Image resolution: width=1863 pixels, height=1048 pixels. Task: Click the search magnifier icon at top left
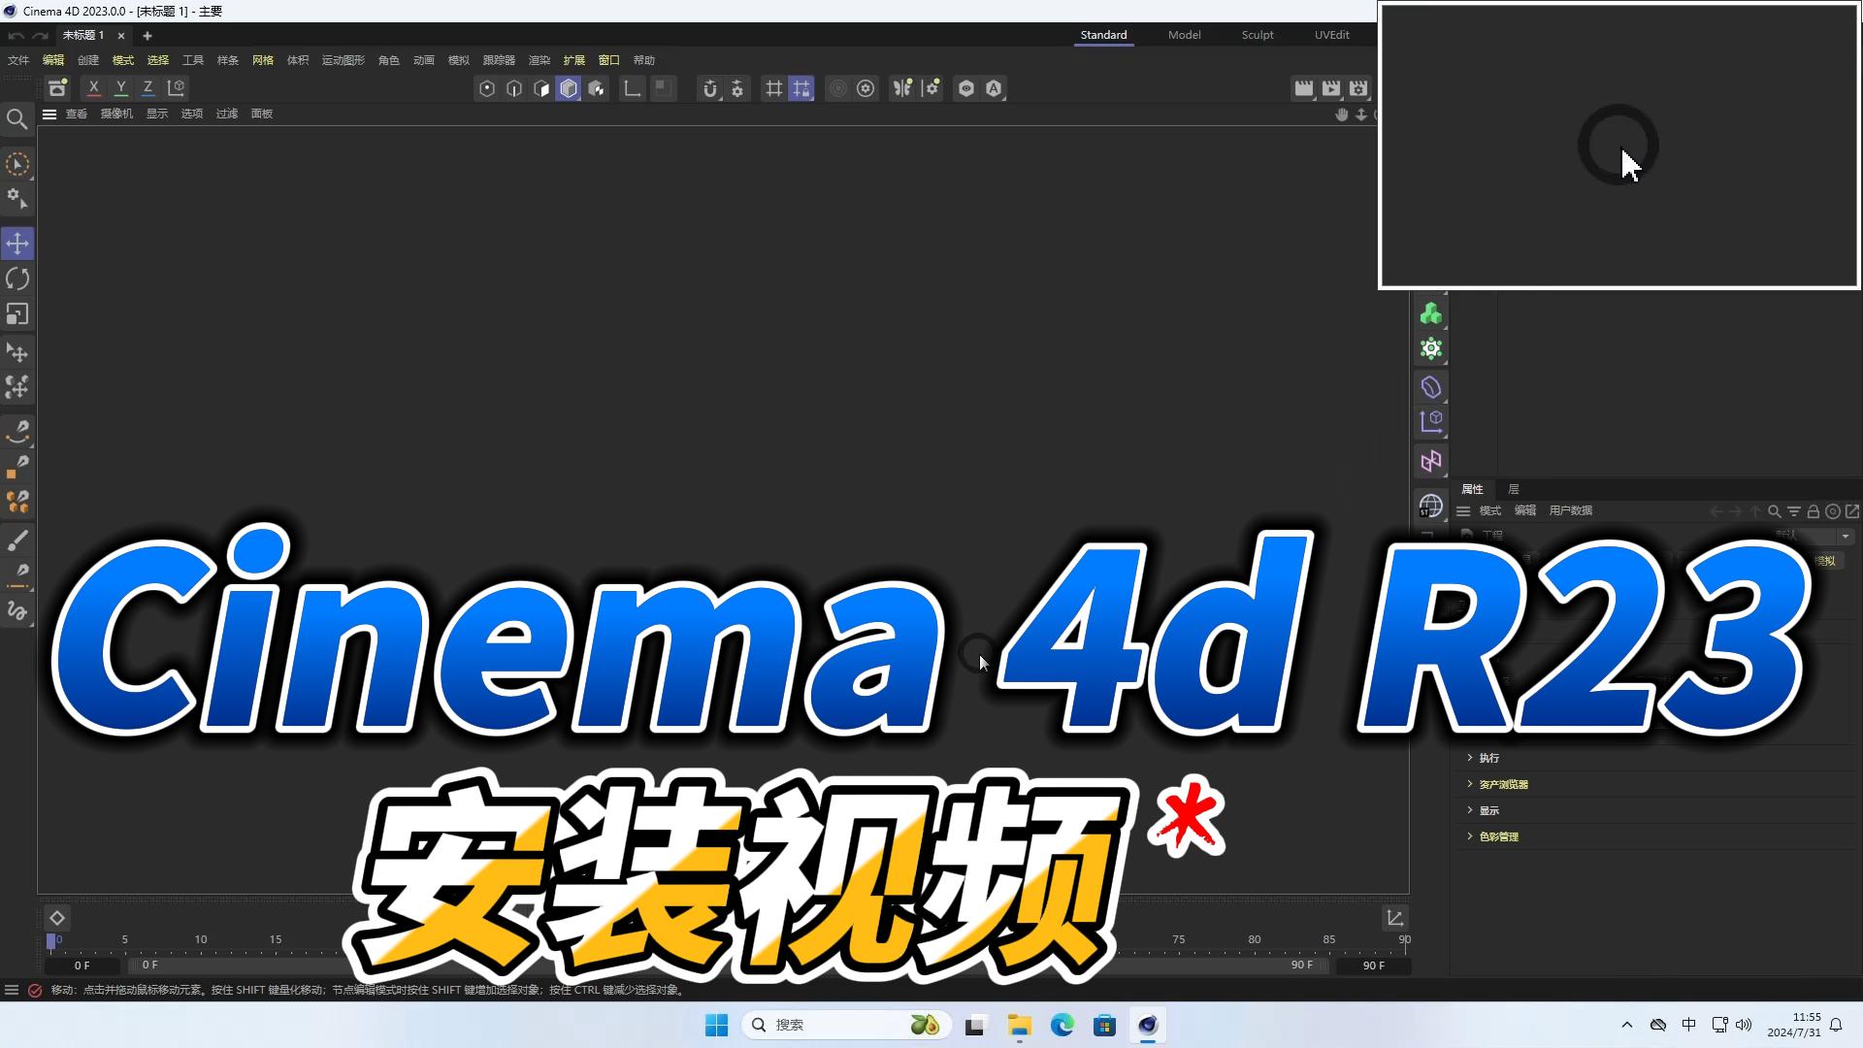16,119
